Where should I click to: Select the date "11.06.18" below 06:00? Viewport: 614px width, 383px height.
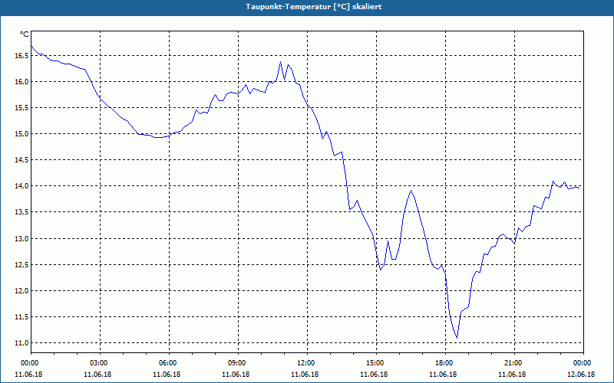coord(167,375)
